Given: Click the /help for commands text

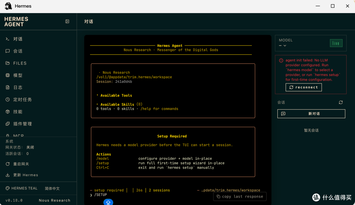Looking at the screenshot, I should (159, 109).
